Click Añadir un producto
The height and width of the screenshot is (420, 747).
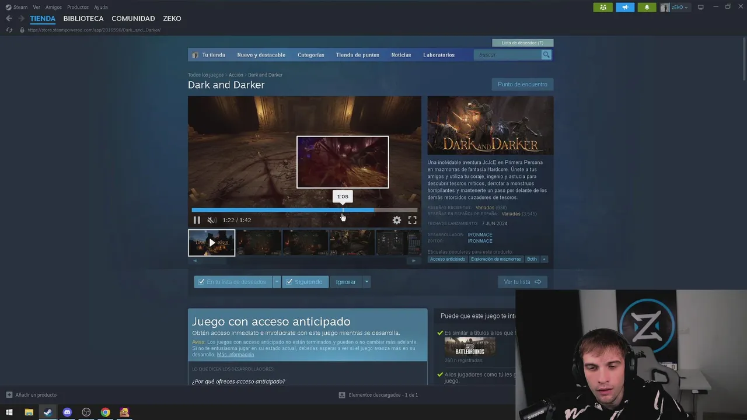click(32, 395)
